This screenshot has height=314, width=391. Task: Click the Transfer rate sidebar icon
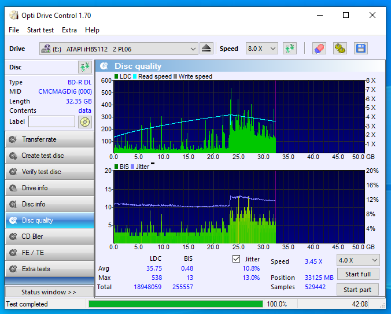[13, 139]
